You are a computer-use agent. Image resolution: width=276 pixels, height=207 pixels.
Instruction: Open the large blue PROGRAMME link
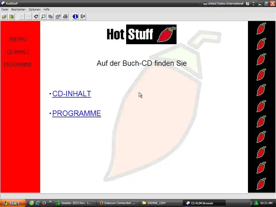77,113
